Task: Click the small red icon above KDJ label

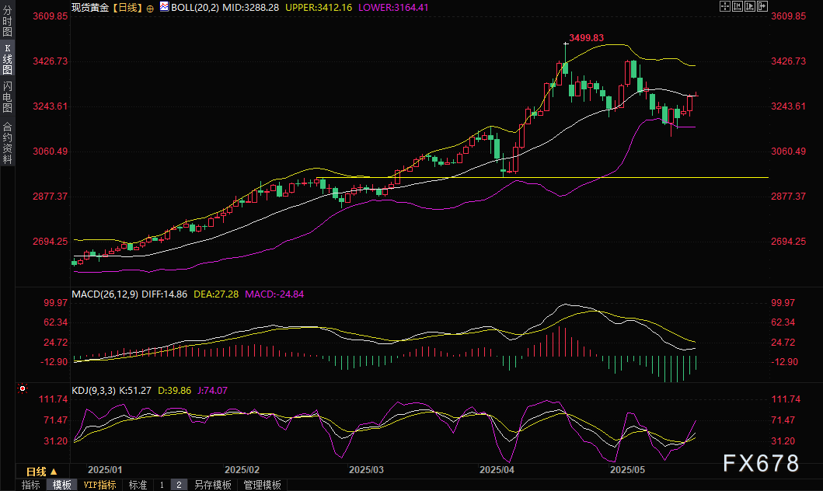Action: [x=23, y=387]
